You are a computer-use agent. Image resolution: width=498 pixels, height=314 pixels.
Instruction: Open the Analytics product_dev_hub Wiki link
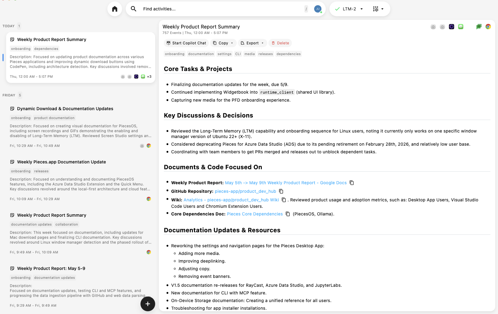click(x=231, y=200)
